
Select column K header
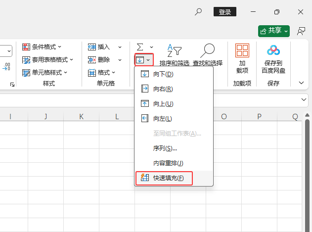pos(82,117)
